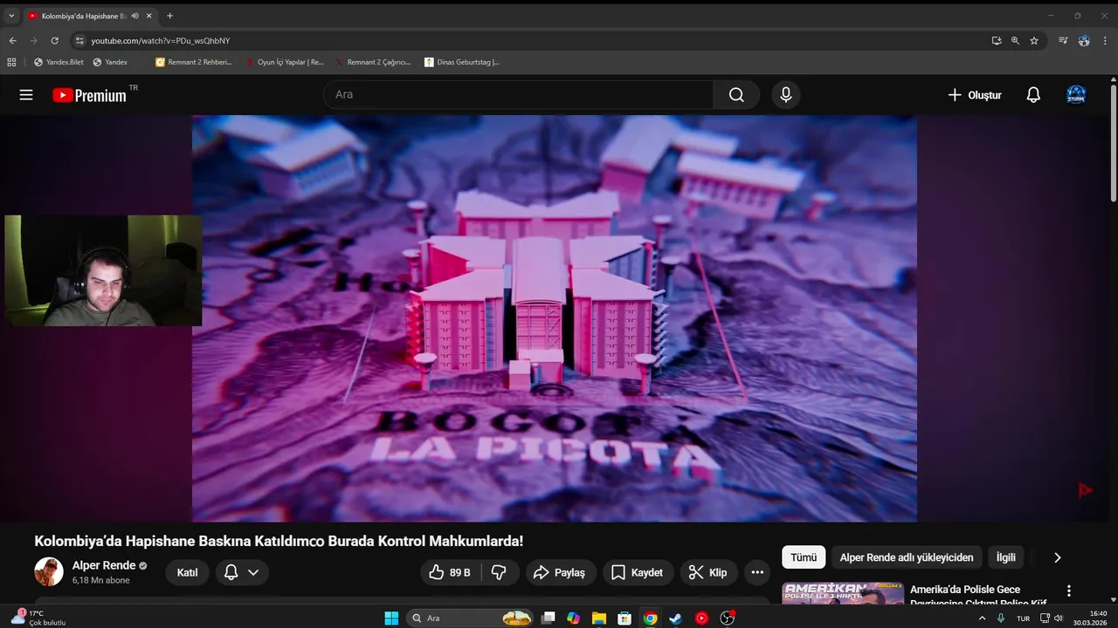Image resolution: width=1118 pixels, height=628 pixels.
Task: Click the video player to pause
Action: point(555,318)
